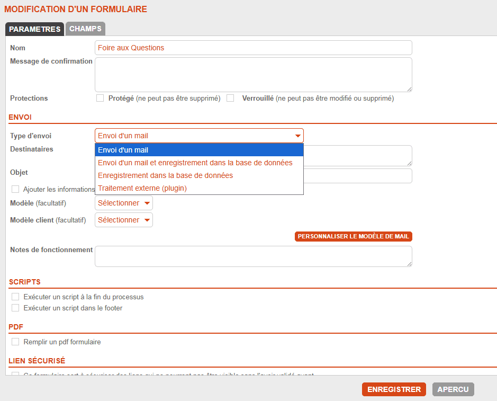Click 'Personnaliser le modèle de mail' button
Screen dimensions: 497x401
pos(353,236)
